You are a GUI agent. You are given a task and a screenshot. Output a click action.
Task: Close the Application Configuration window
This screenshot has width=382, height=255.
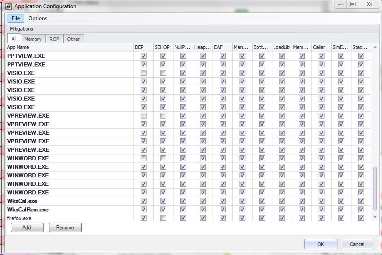point(369,4)
